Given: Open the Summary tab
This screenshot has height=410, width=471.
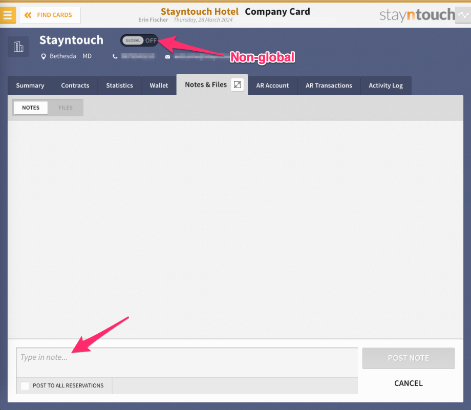Looking at the screenshot, I should (30, 85).
